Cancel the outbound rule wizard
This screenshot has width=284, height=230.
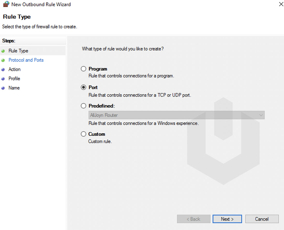click(x=262, y=219)
